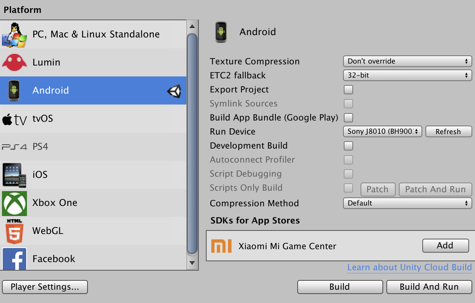Click the Facebook platform icon
Image resolution: width=475 pixels, height=303 pixels.
tap(14, 259)
